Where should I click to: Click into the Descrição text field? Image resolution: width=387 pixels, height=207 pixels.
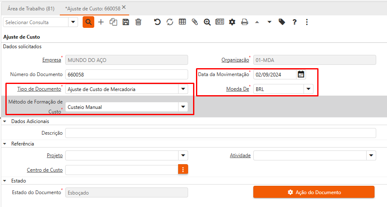click(220, 133)
